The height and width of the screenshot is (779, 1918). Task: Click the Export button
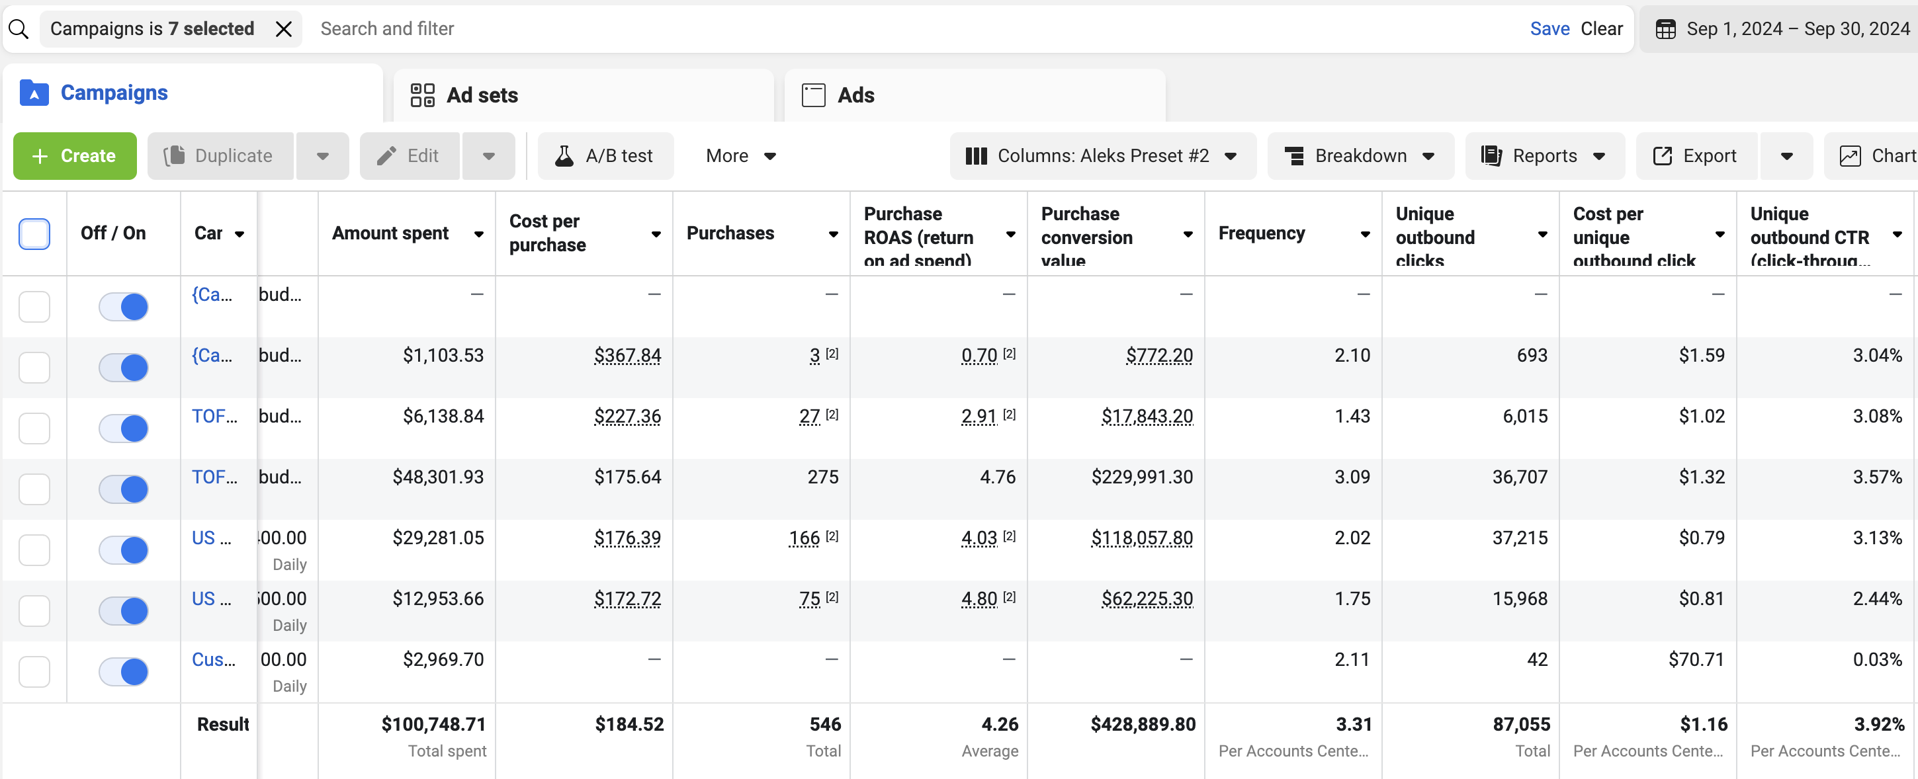pyautogui.click(x=1696, y=155)
